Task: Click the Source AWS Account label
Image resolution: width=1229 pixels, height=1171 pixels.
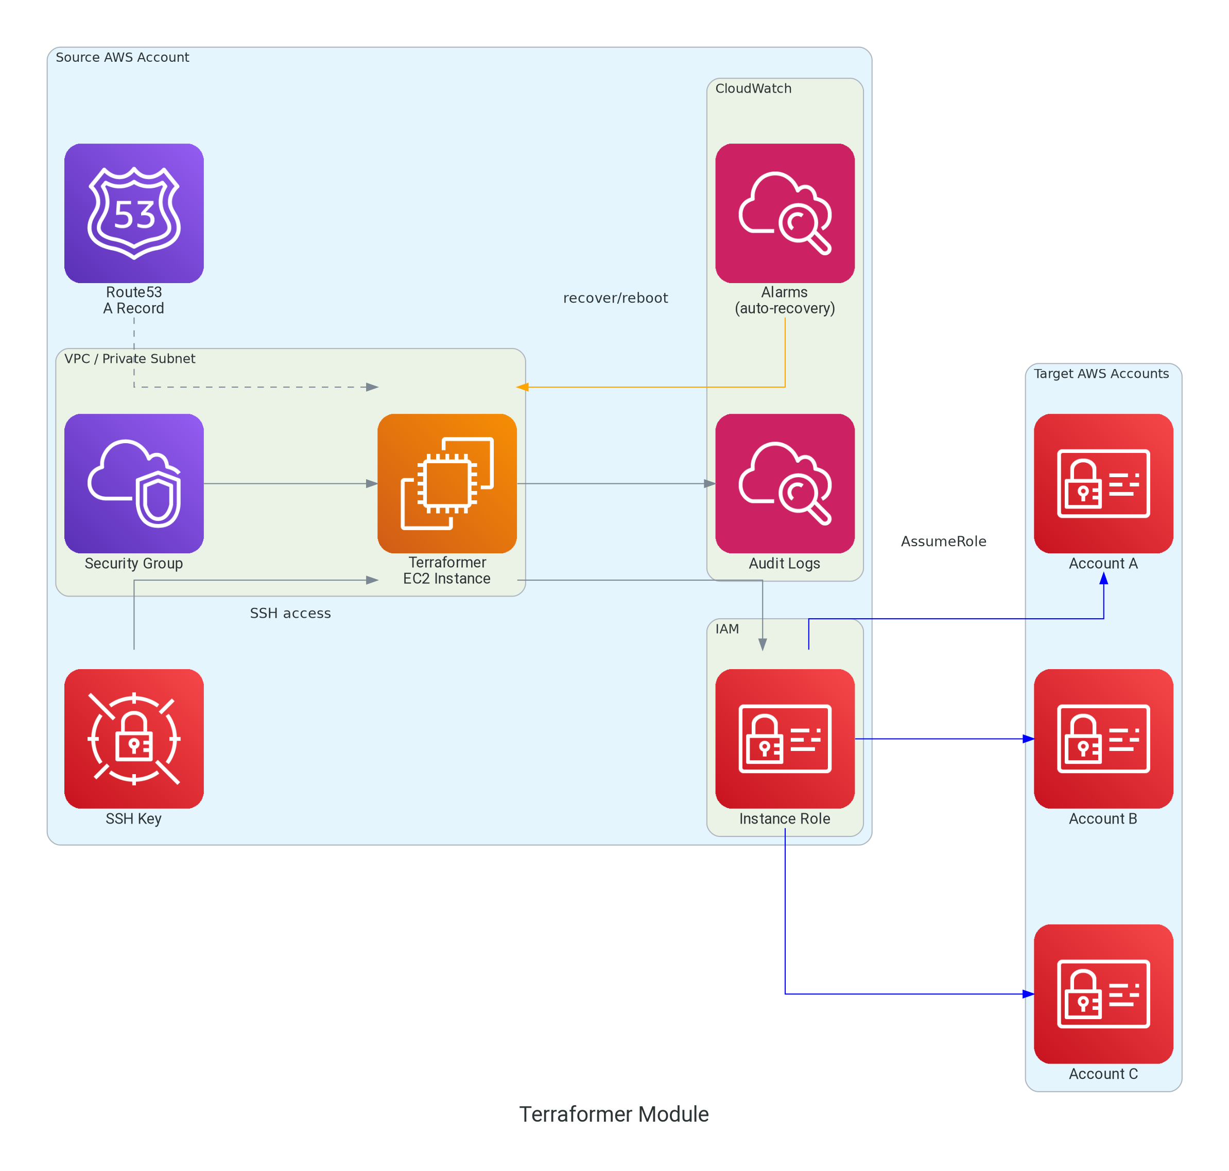Action: 123,58
